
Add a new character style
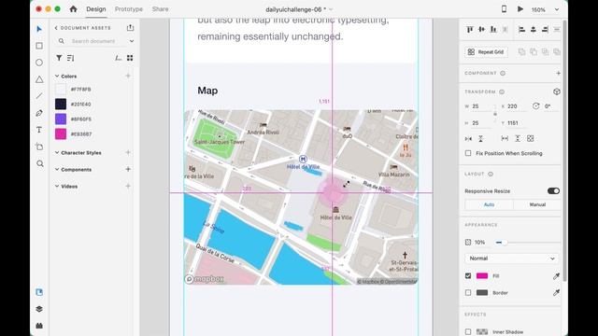click(x=128, y=152)
